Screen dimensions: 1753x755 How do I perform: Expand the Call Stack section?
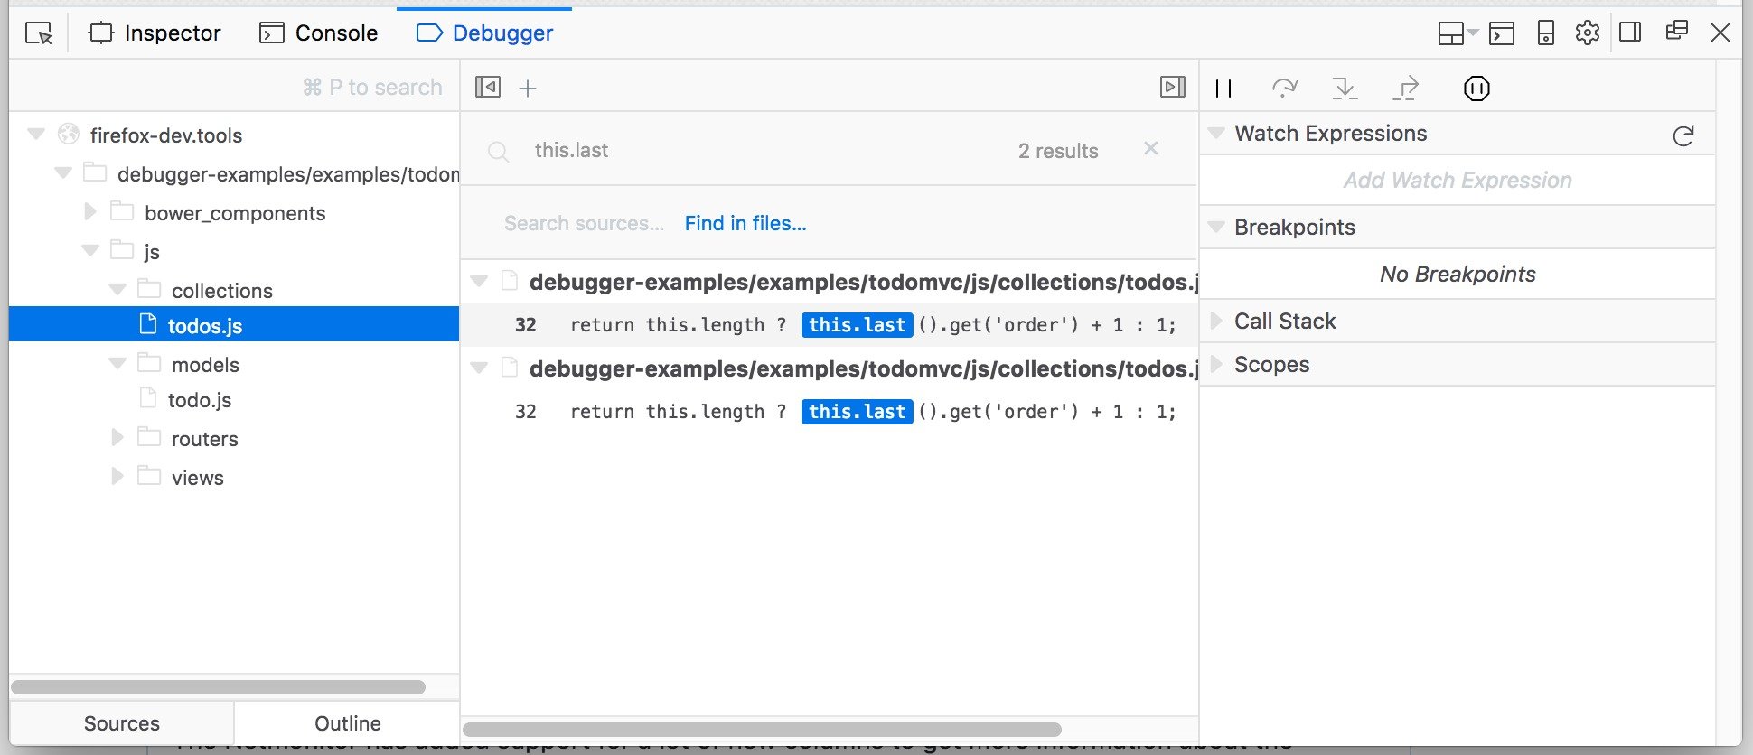(x=1216, y=321)
